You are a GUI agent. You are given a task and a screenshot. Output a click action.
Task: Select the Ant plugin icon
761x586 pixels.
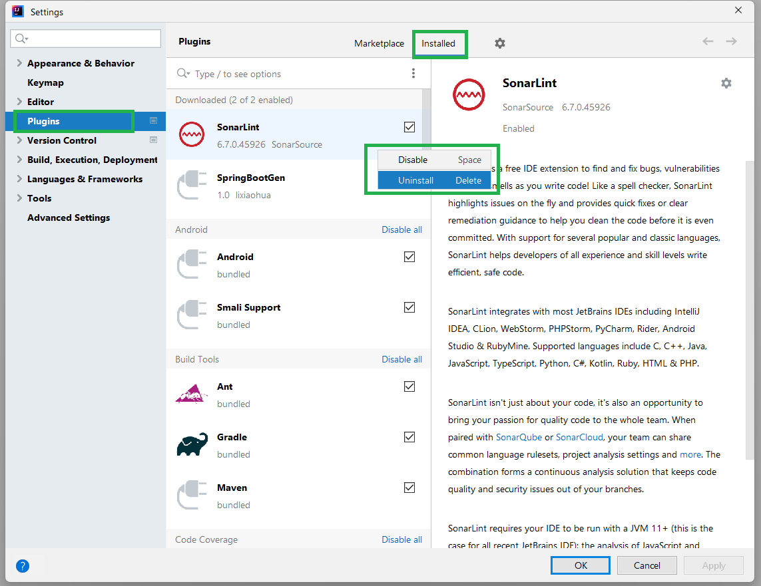pos(191,394)
